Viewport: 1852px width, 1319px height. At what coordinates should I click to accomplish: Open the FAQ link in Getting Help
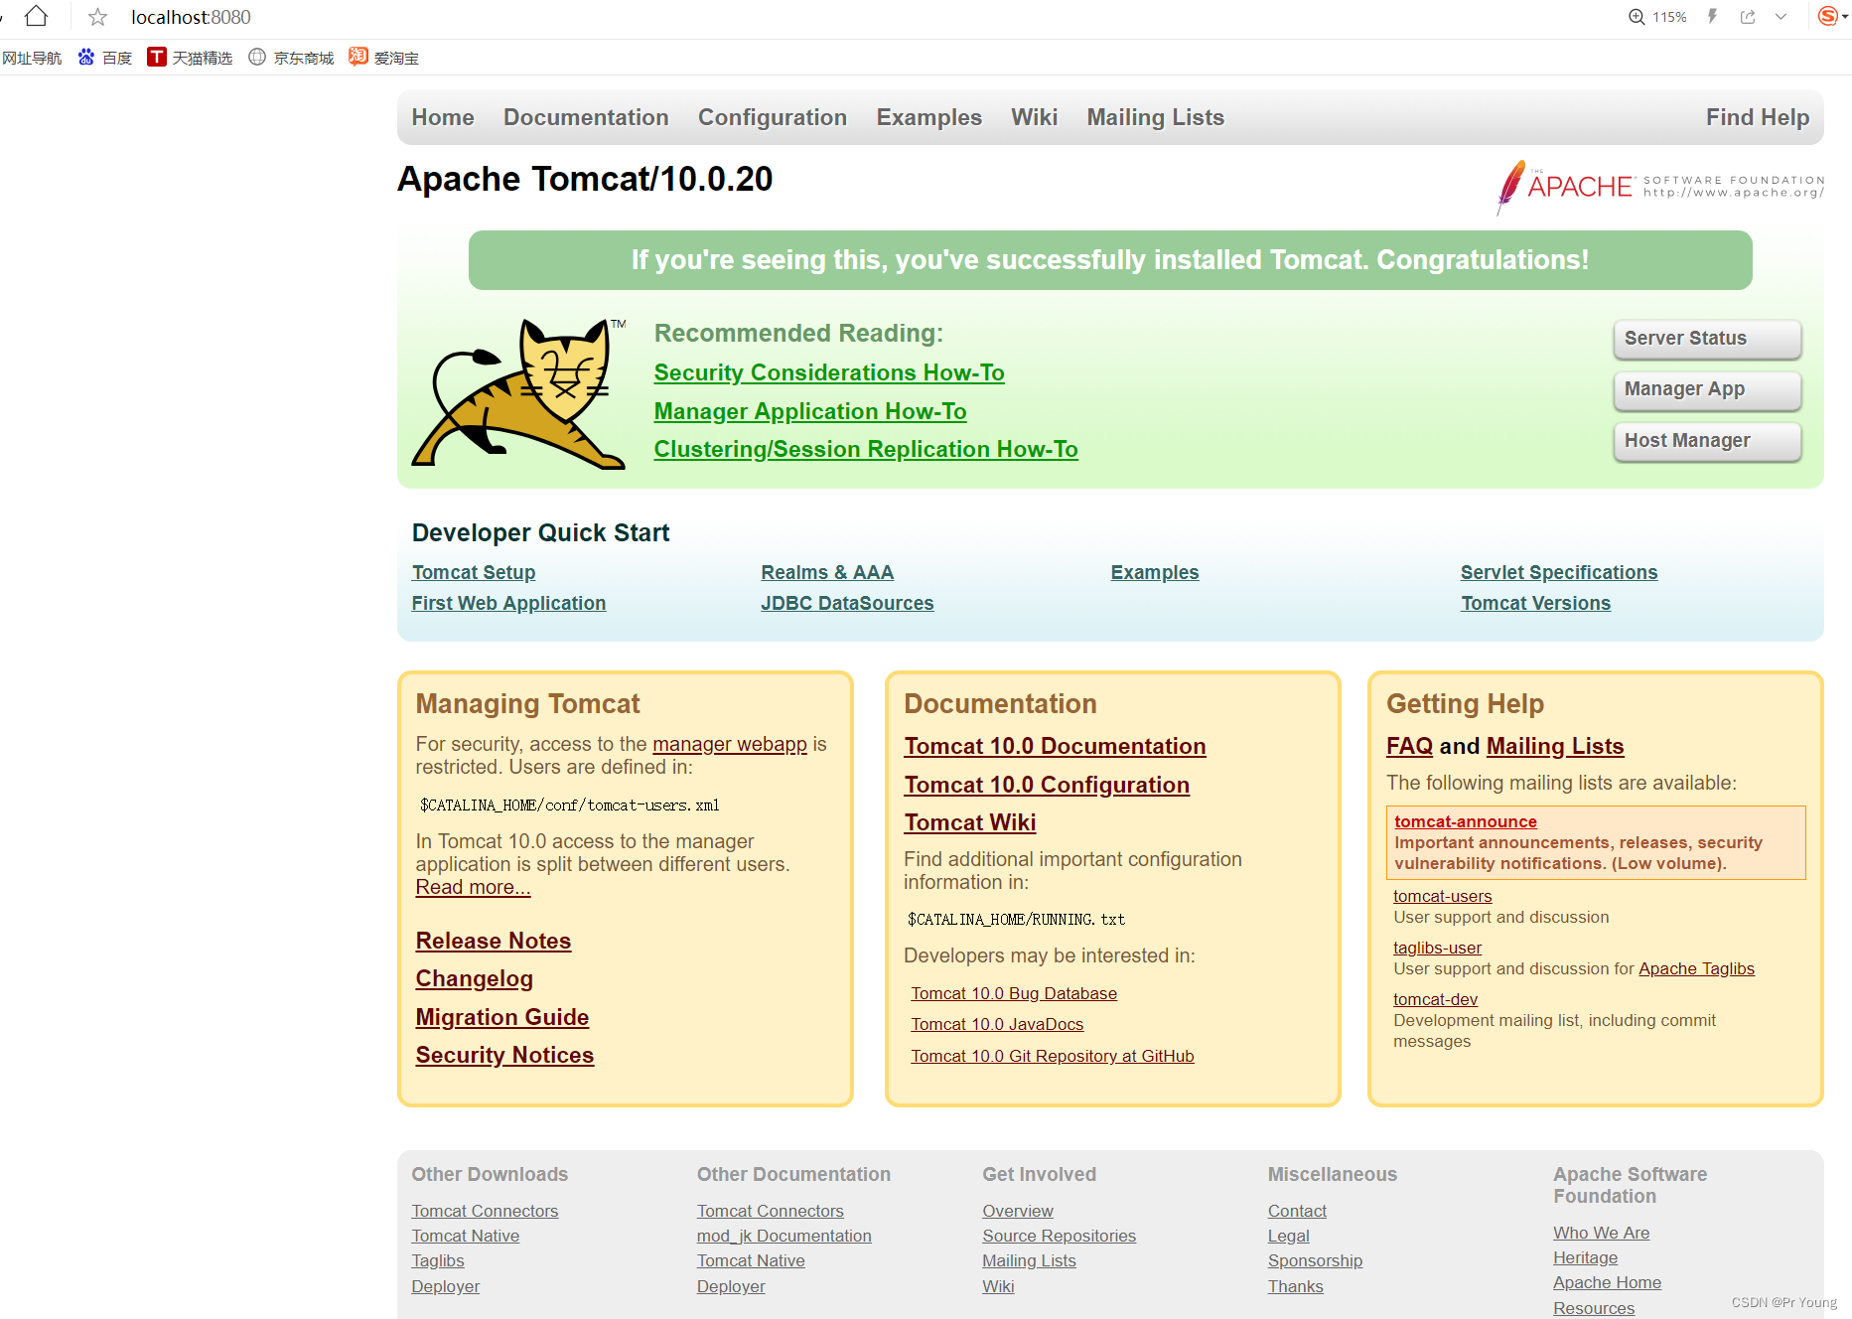(x=1409, y=746)
